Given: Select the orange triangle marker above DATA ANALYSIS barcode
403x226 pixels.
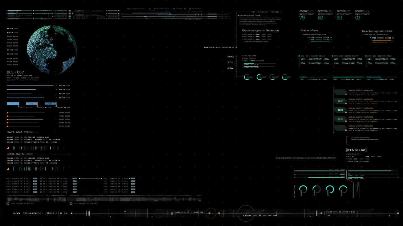Looking at the screenshot, I should [x=8, y=148].
